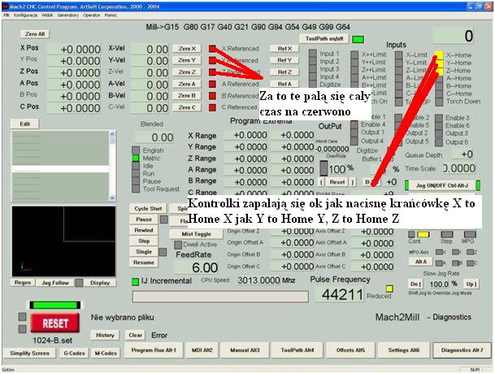Switch to Settings Alt6 screen
Image resolution: width=495 pixels, height=374 pixels.
404,350
